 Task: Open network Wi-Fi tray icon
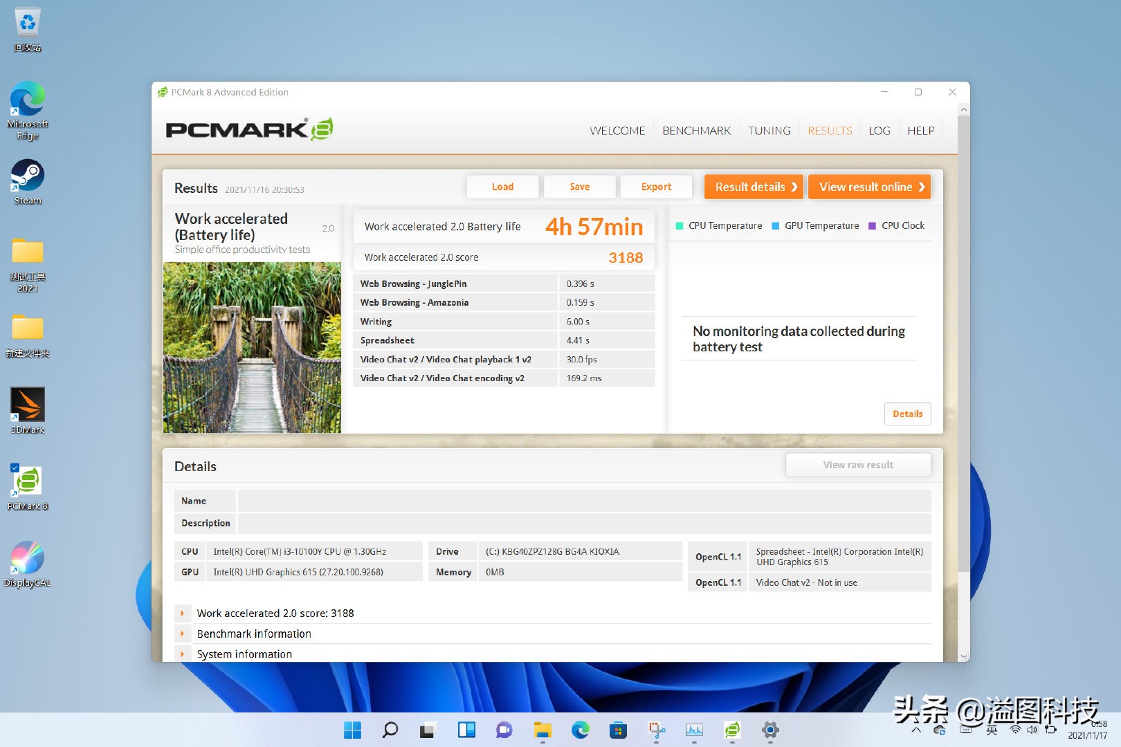1015,730
